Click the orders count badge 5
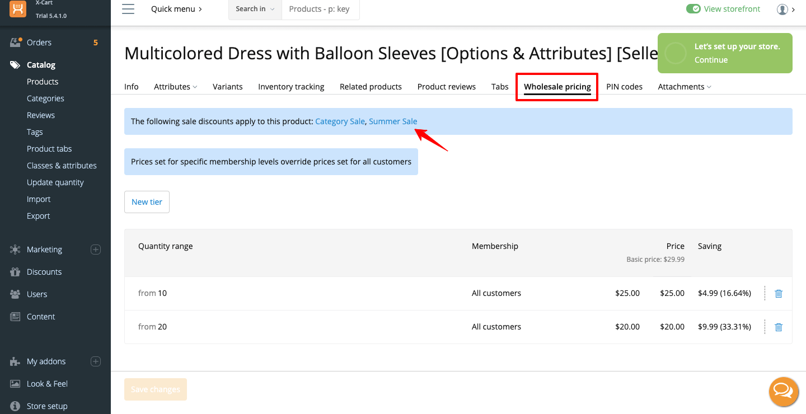The height and width of the screenshot is (414, 806). (x=95, y=43)
